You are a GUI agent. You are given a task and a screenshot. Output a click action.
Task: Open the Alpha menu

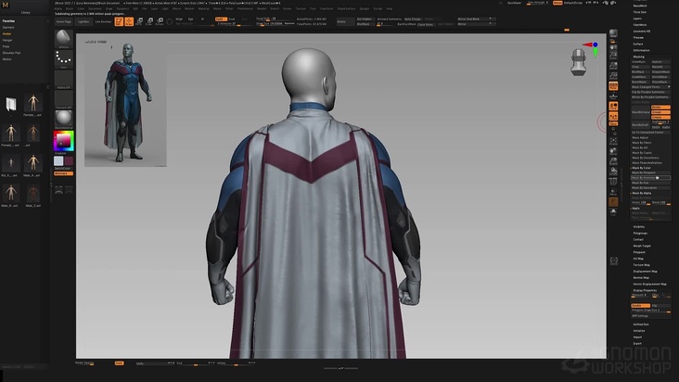pos(58,8)
